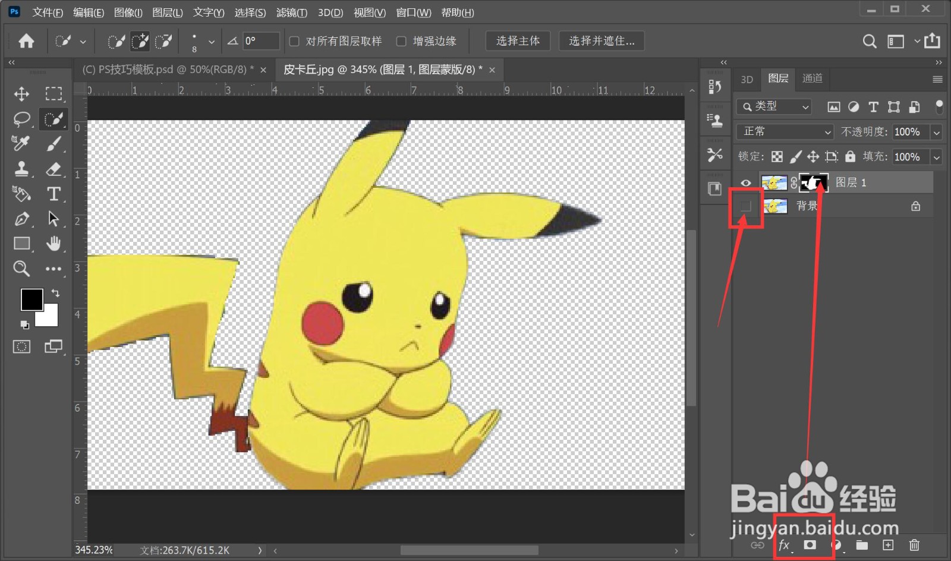
Task: Swap foreground and background colors
Action: pyautogui.click(x=55, y=293)
